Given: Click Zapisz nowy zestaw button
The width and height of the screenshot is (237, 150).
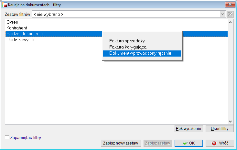Looking at the screenshot, I should (121, 143).
